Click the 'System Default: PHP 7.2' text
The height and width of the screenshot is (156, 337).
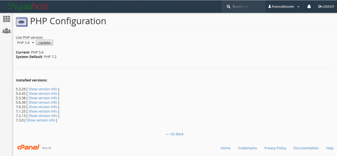point(36,57)
